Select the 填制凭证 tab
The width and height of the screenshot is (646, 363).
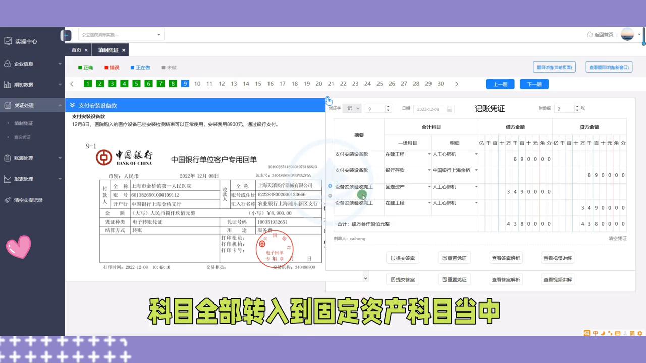[107, 50]
